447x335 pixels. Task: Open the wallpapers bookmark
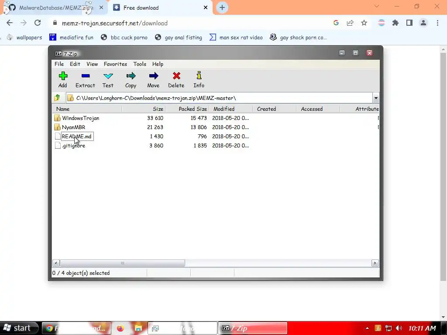click(24, 38)
